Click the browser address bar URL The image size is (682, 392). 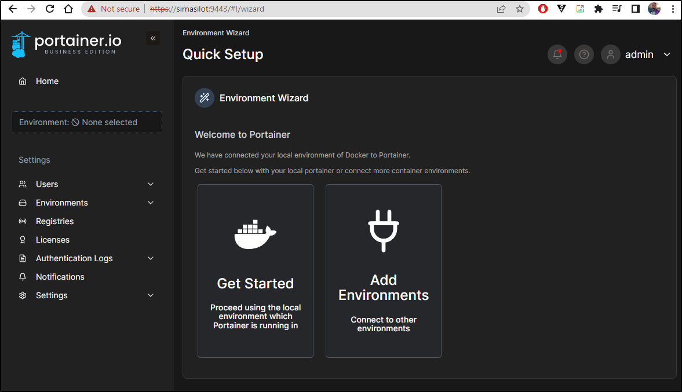(207, 9)
